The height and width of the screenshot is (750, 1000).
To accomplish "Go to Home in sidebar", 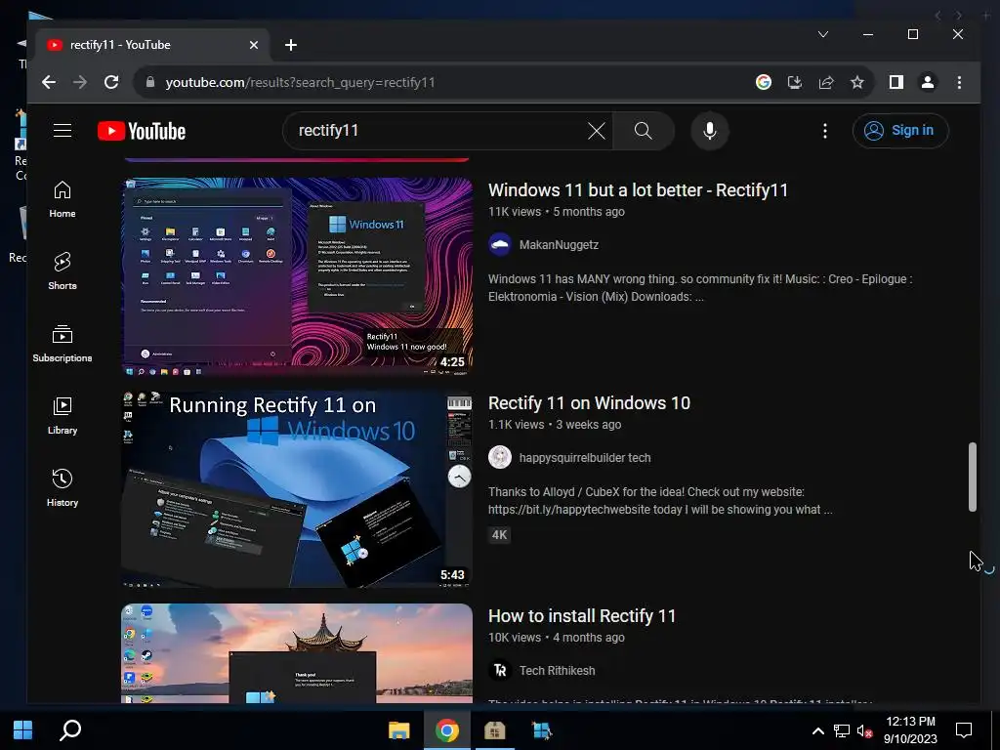I will point(62,199).
